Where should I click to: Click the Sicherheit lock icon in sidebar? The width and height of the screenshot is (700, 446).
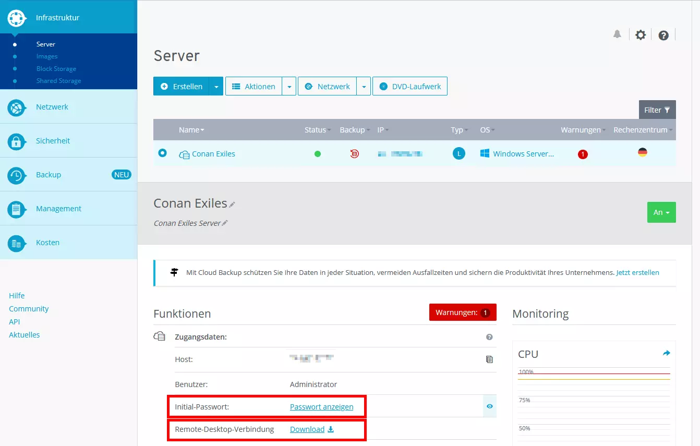pyautogui.click(x=17, y=141)
